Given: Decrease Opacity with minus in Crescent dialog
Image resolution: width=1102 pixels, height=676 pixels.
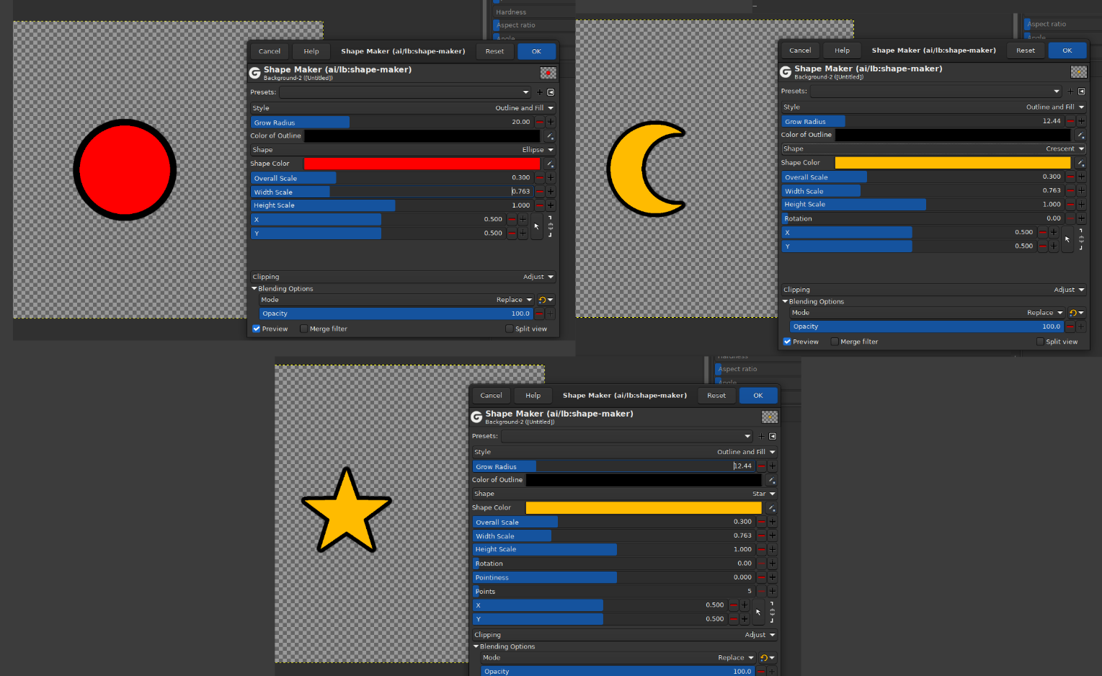Looking at the screenshot, I should 1070,326.
